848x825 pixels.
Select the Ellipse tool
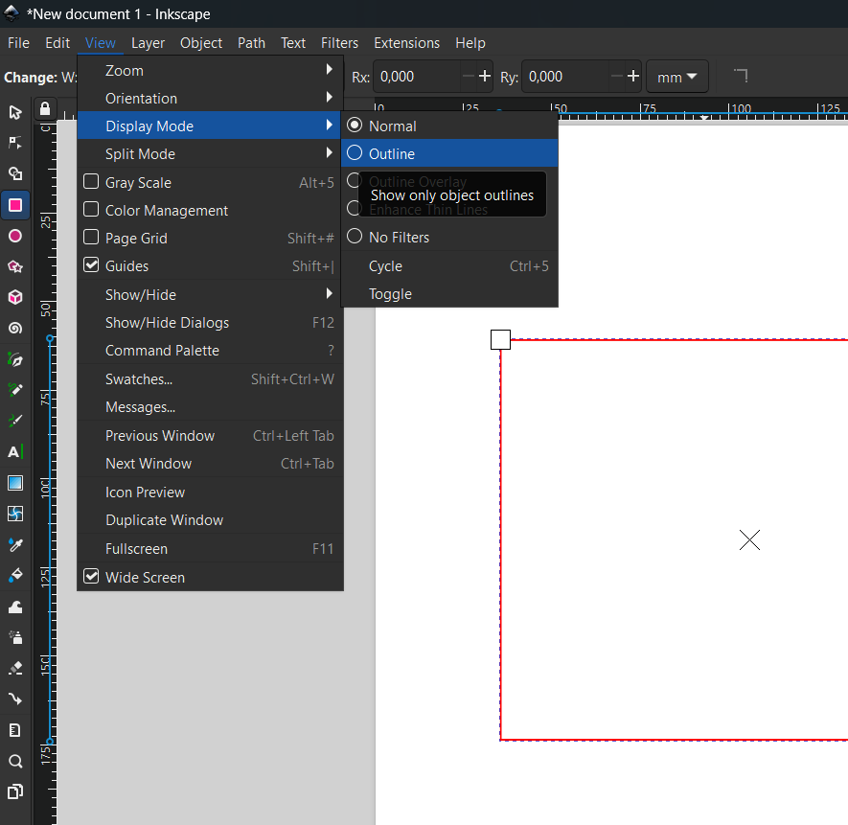15,236
